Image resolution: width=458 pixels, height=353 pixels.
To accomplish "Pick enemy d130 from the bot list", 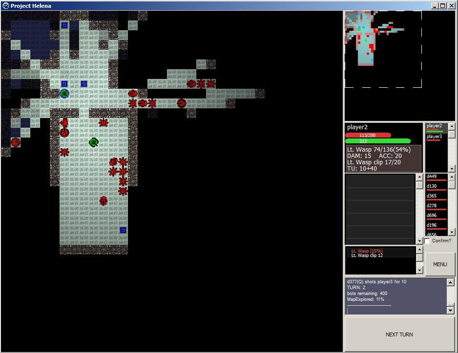I will [437, 187].
